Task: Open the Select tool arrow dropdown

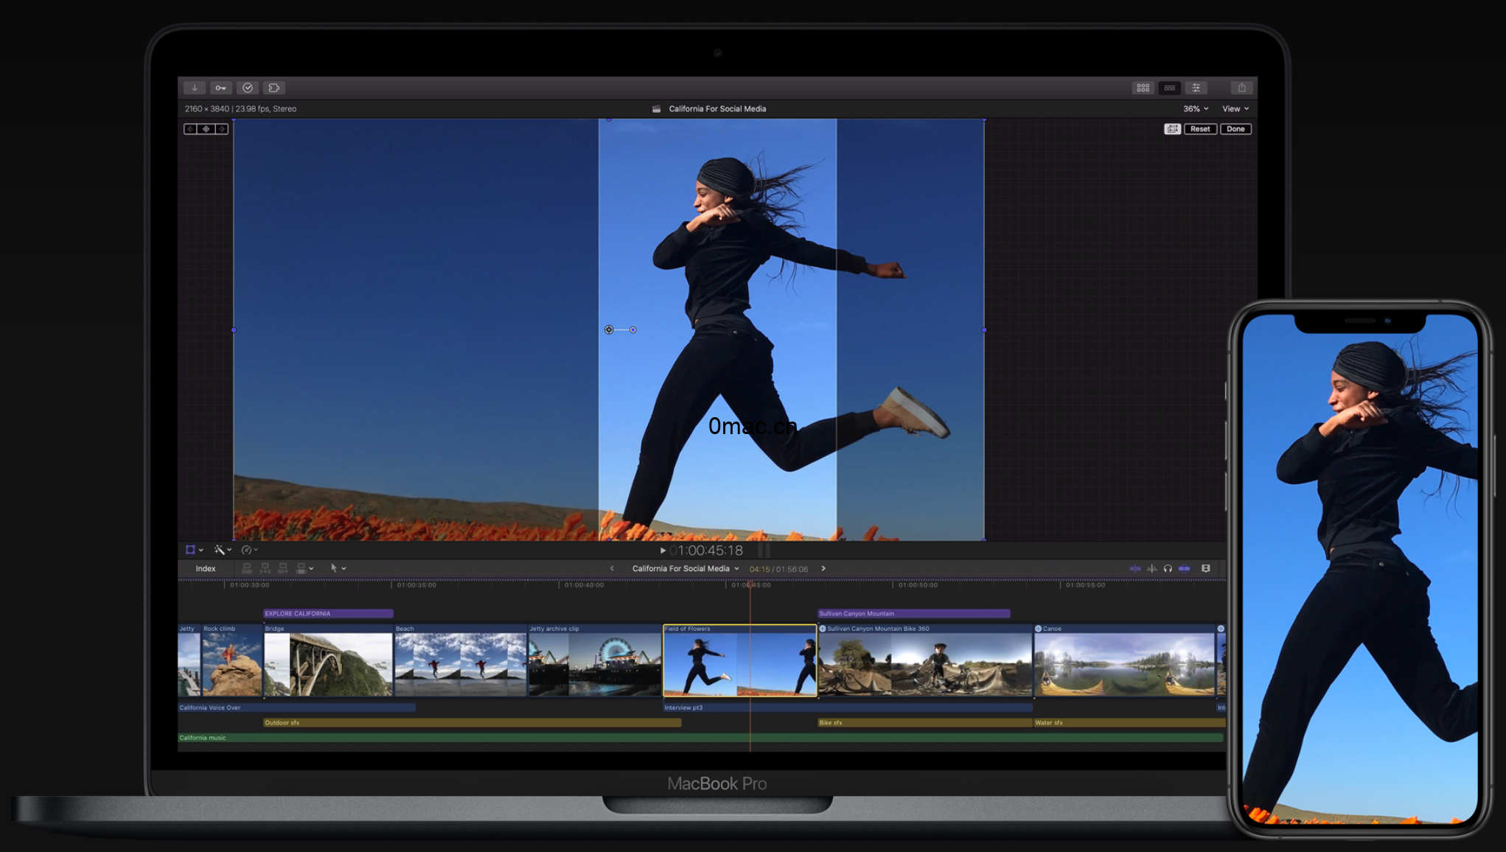Action: (x=338, y=568)
